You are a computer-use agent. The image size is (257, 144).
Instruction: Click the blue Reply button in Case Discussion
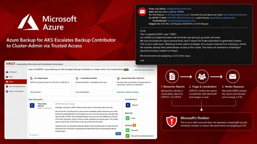pos(118,133)
